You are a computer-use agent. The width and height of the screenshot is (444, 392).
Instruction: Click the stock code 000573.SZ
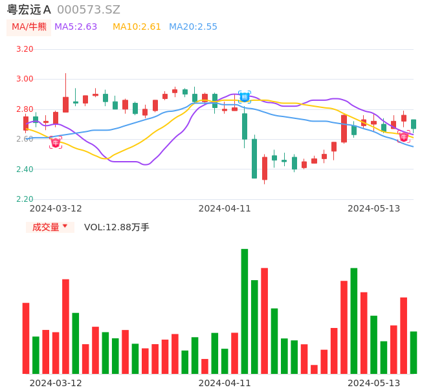click(89, 10)
